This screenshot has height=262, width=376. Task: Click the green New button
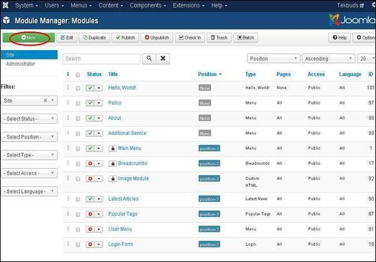pos(29,38)
